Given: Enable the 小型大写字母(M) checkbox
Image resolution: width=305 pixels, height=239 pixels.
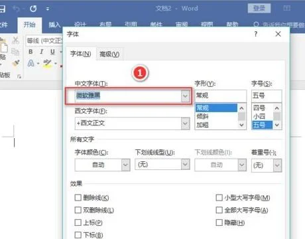Looking at the screenshot, I should coord(219,198).
